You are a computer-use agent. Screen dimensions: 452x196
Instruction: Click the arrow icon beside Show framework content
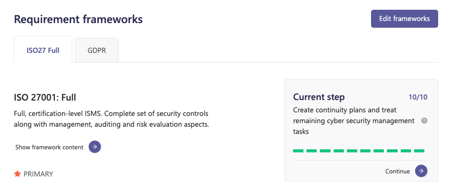coord(95,147)
